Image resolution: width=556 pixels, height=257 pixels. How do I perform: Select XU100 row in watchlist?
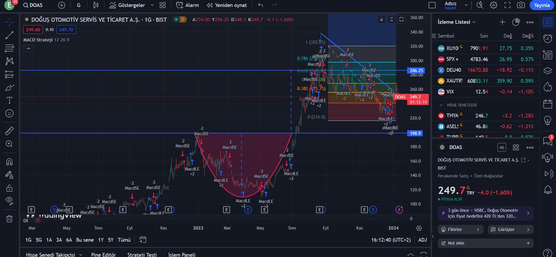pos(485,48)
